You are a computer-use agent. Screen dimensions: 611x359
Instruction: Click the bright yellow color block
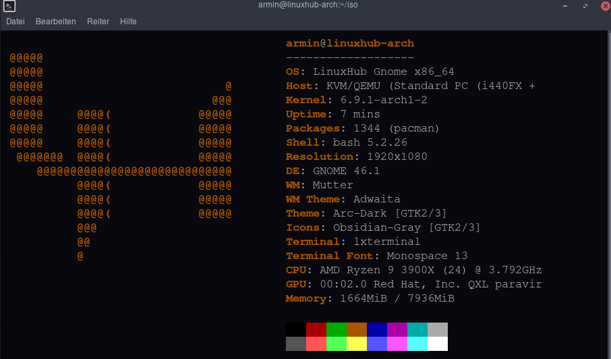tap(357, 343)
